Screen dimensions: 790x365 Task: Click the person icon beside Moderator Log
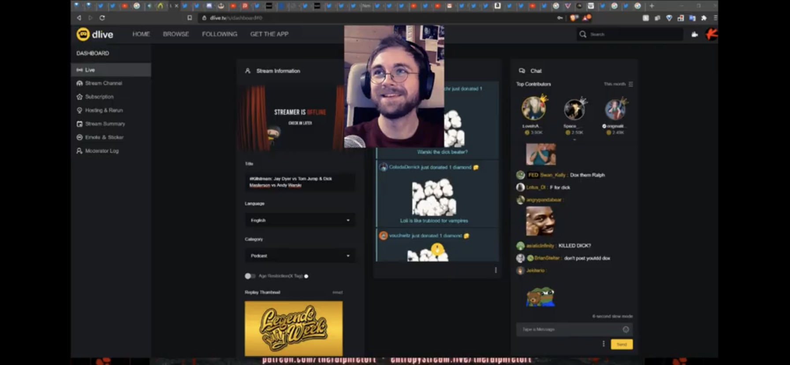tap(79, 151)
